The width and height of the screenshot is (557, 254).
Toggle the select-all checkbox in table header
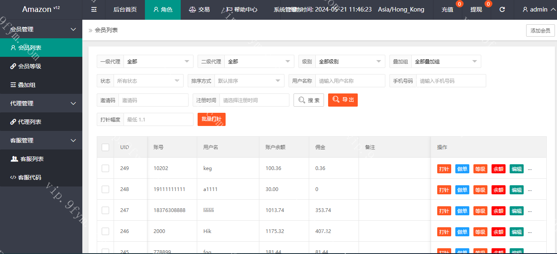(105, 147)
